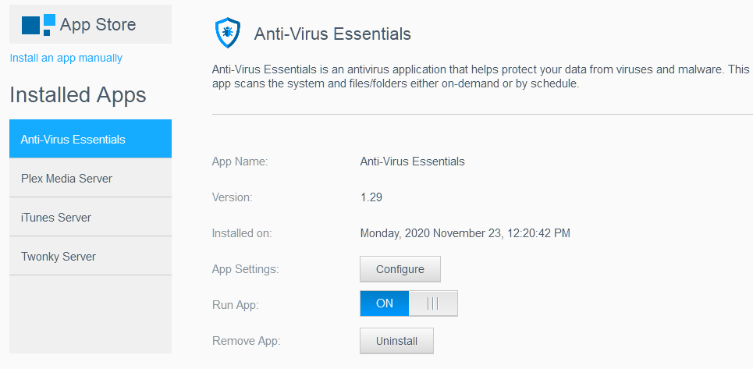Image resolution: width=753 pixels, height=369 pixels.
Task: Open Install an app manually link
Action: point(66,58)
